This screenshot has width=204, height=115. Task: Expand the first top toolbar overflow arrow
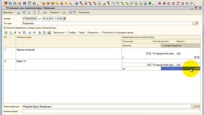[38, 4]
